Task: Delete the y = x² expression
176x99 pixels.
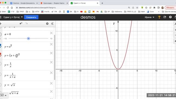Action: tap(51, 44)
